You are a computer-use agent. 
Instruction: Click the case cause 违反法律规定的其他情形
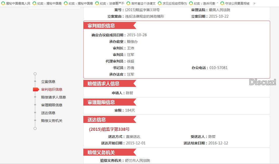click(144, 16)
